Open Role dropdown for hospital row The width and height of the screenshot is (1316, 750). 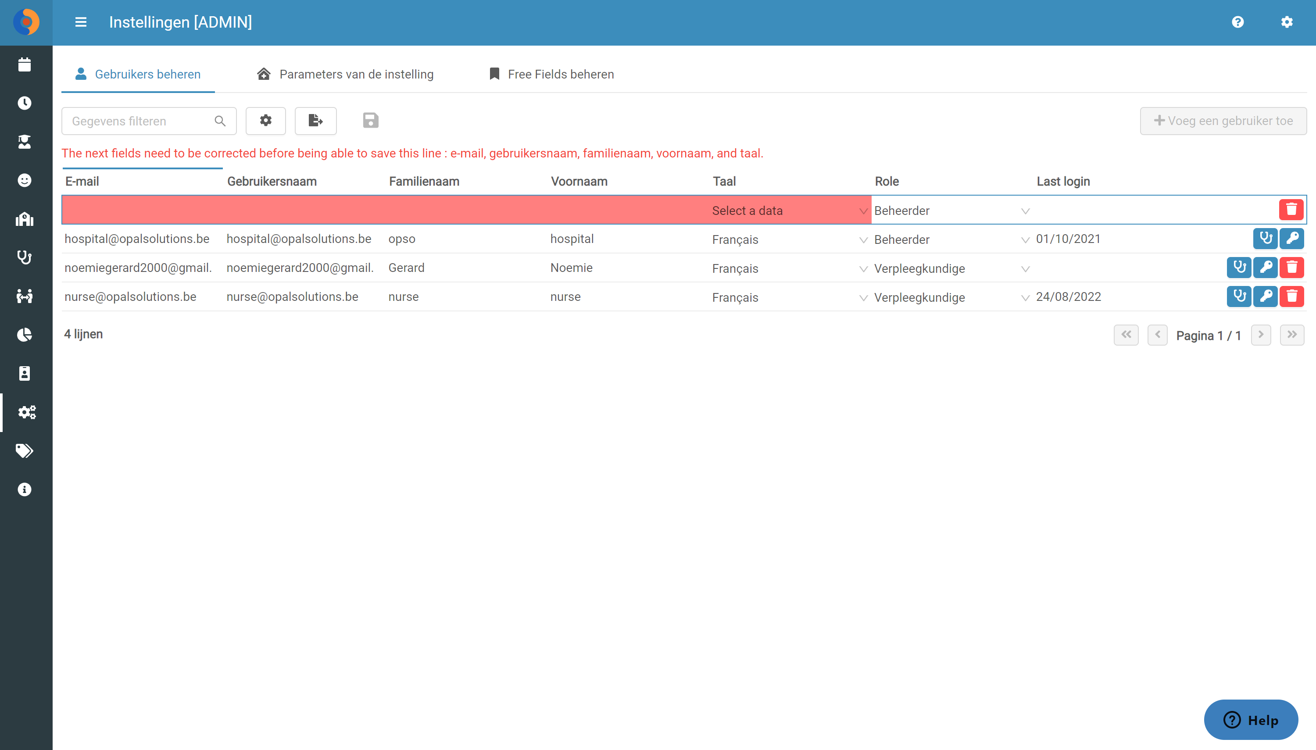(952, 239)
